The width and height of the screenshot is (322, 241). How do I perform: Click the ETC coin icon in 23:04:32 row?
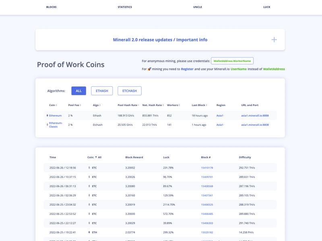(x=89, y=204)
